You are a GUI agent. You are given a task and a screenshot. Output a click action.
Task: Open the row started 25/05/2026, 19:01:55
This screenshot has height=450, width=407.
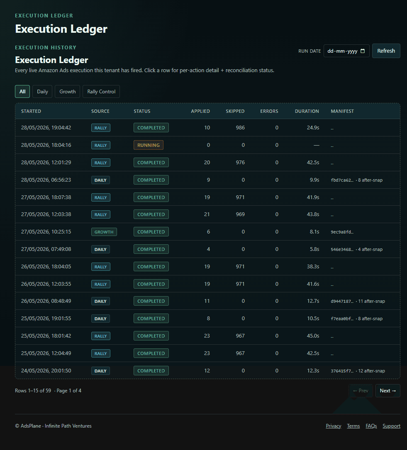click(x=207, y=318)
